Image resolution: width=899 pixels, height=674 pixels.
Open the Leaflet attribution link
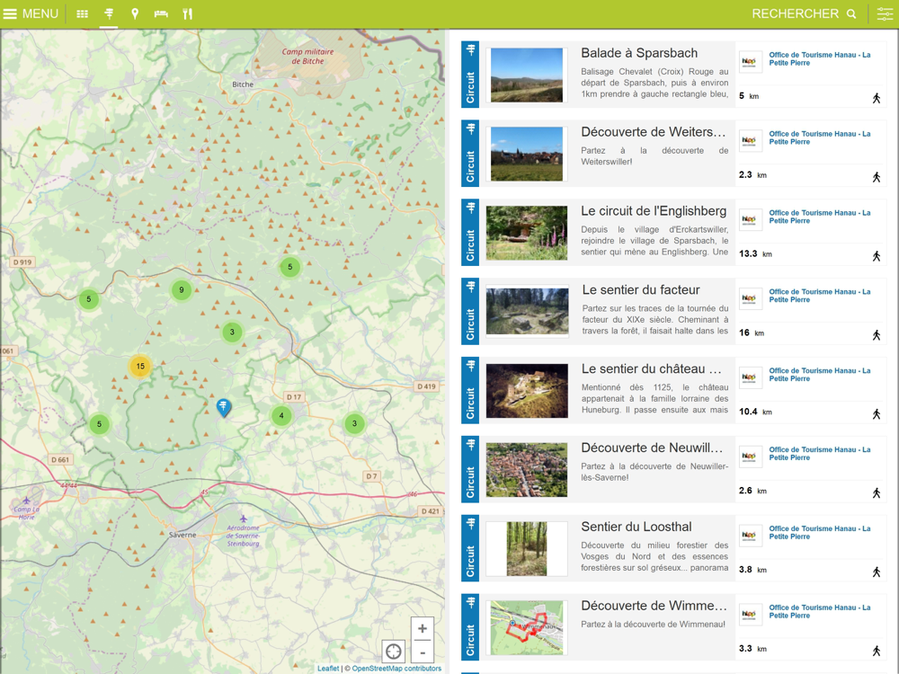tap(328, 669)
